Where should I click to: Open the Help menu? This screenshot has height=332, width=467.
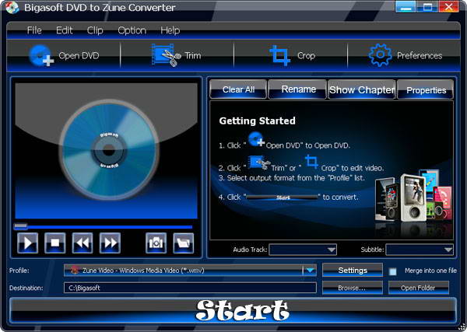170,30
